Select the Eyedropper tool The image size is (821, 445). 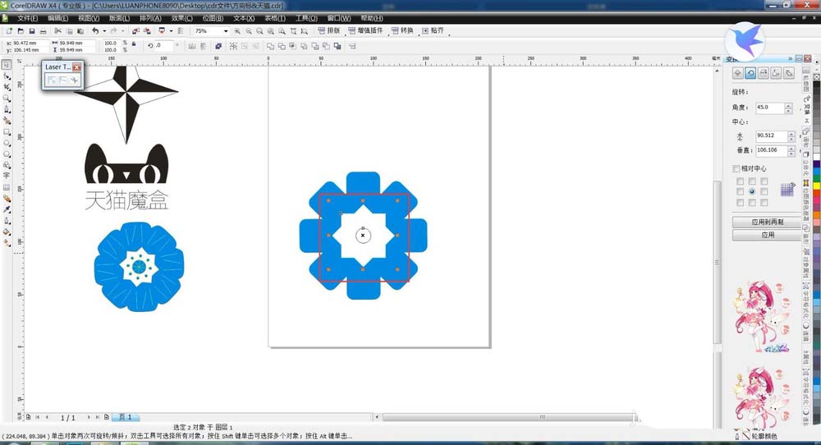pos(7,209)
